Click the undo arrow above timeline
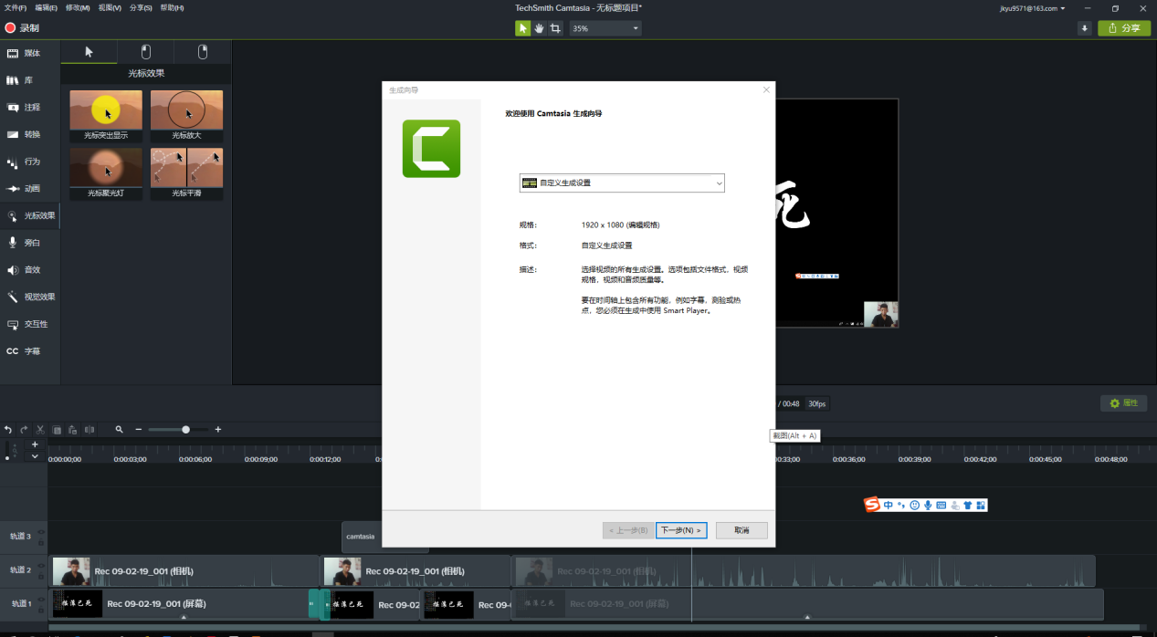 (8, 429)
